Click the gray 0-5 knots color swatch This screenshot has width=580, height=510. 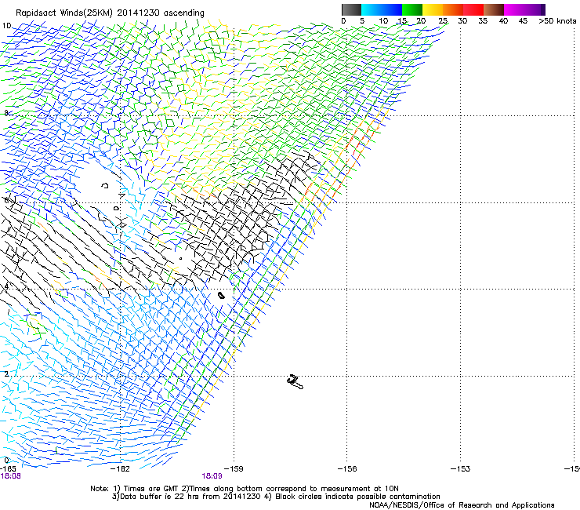coord(351,9)
